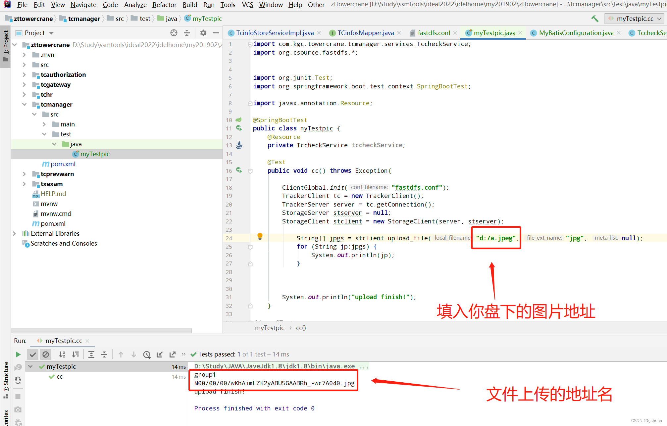Click the export test results icon
This screenshot has width=667, height=426.
(173, 355)
